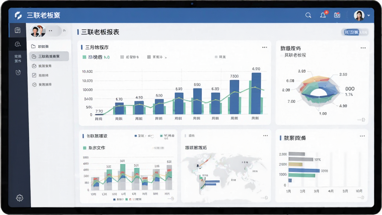
Task: Select the grey segment of top-right toggle
Action: [x=363, y=32]
